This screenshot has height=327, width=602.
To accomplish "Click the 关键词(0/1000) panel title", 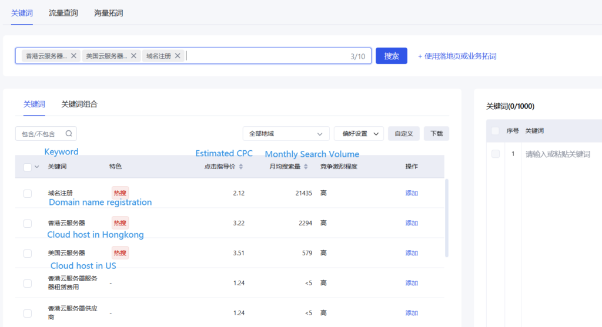I will click(510, 106).
